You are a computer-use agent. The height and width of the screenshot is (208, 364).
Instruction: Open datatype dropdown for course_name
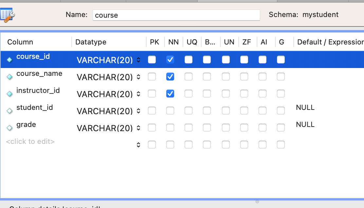coord(138,77)
